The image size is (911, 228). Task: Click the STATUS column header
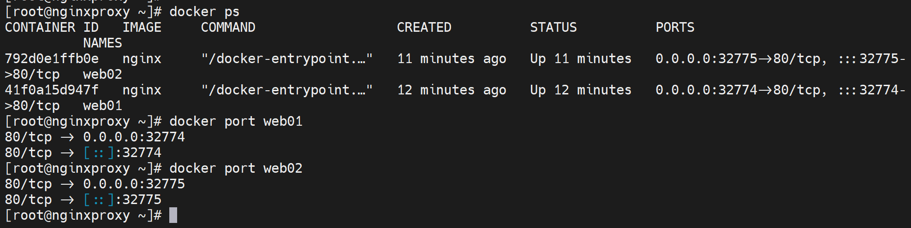[x=553, y=27]
